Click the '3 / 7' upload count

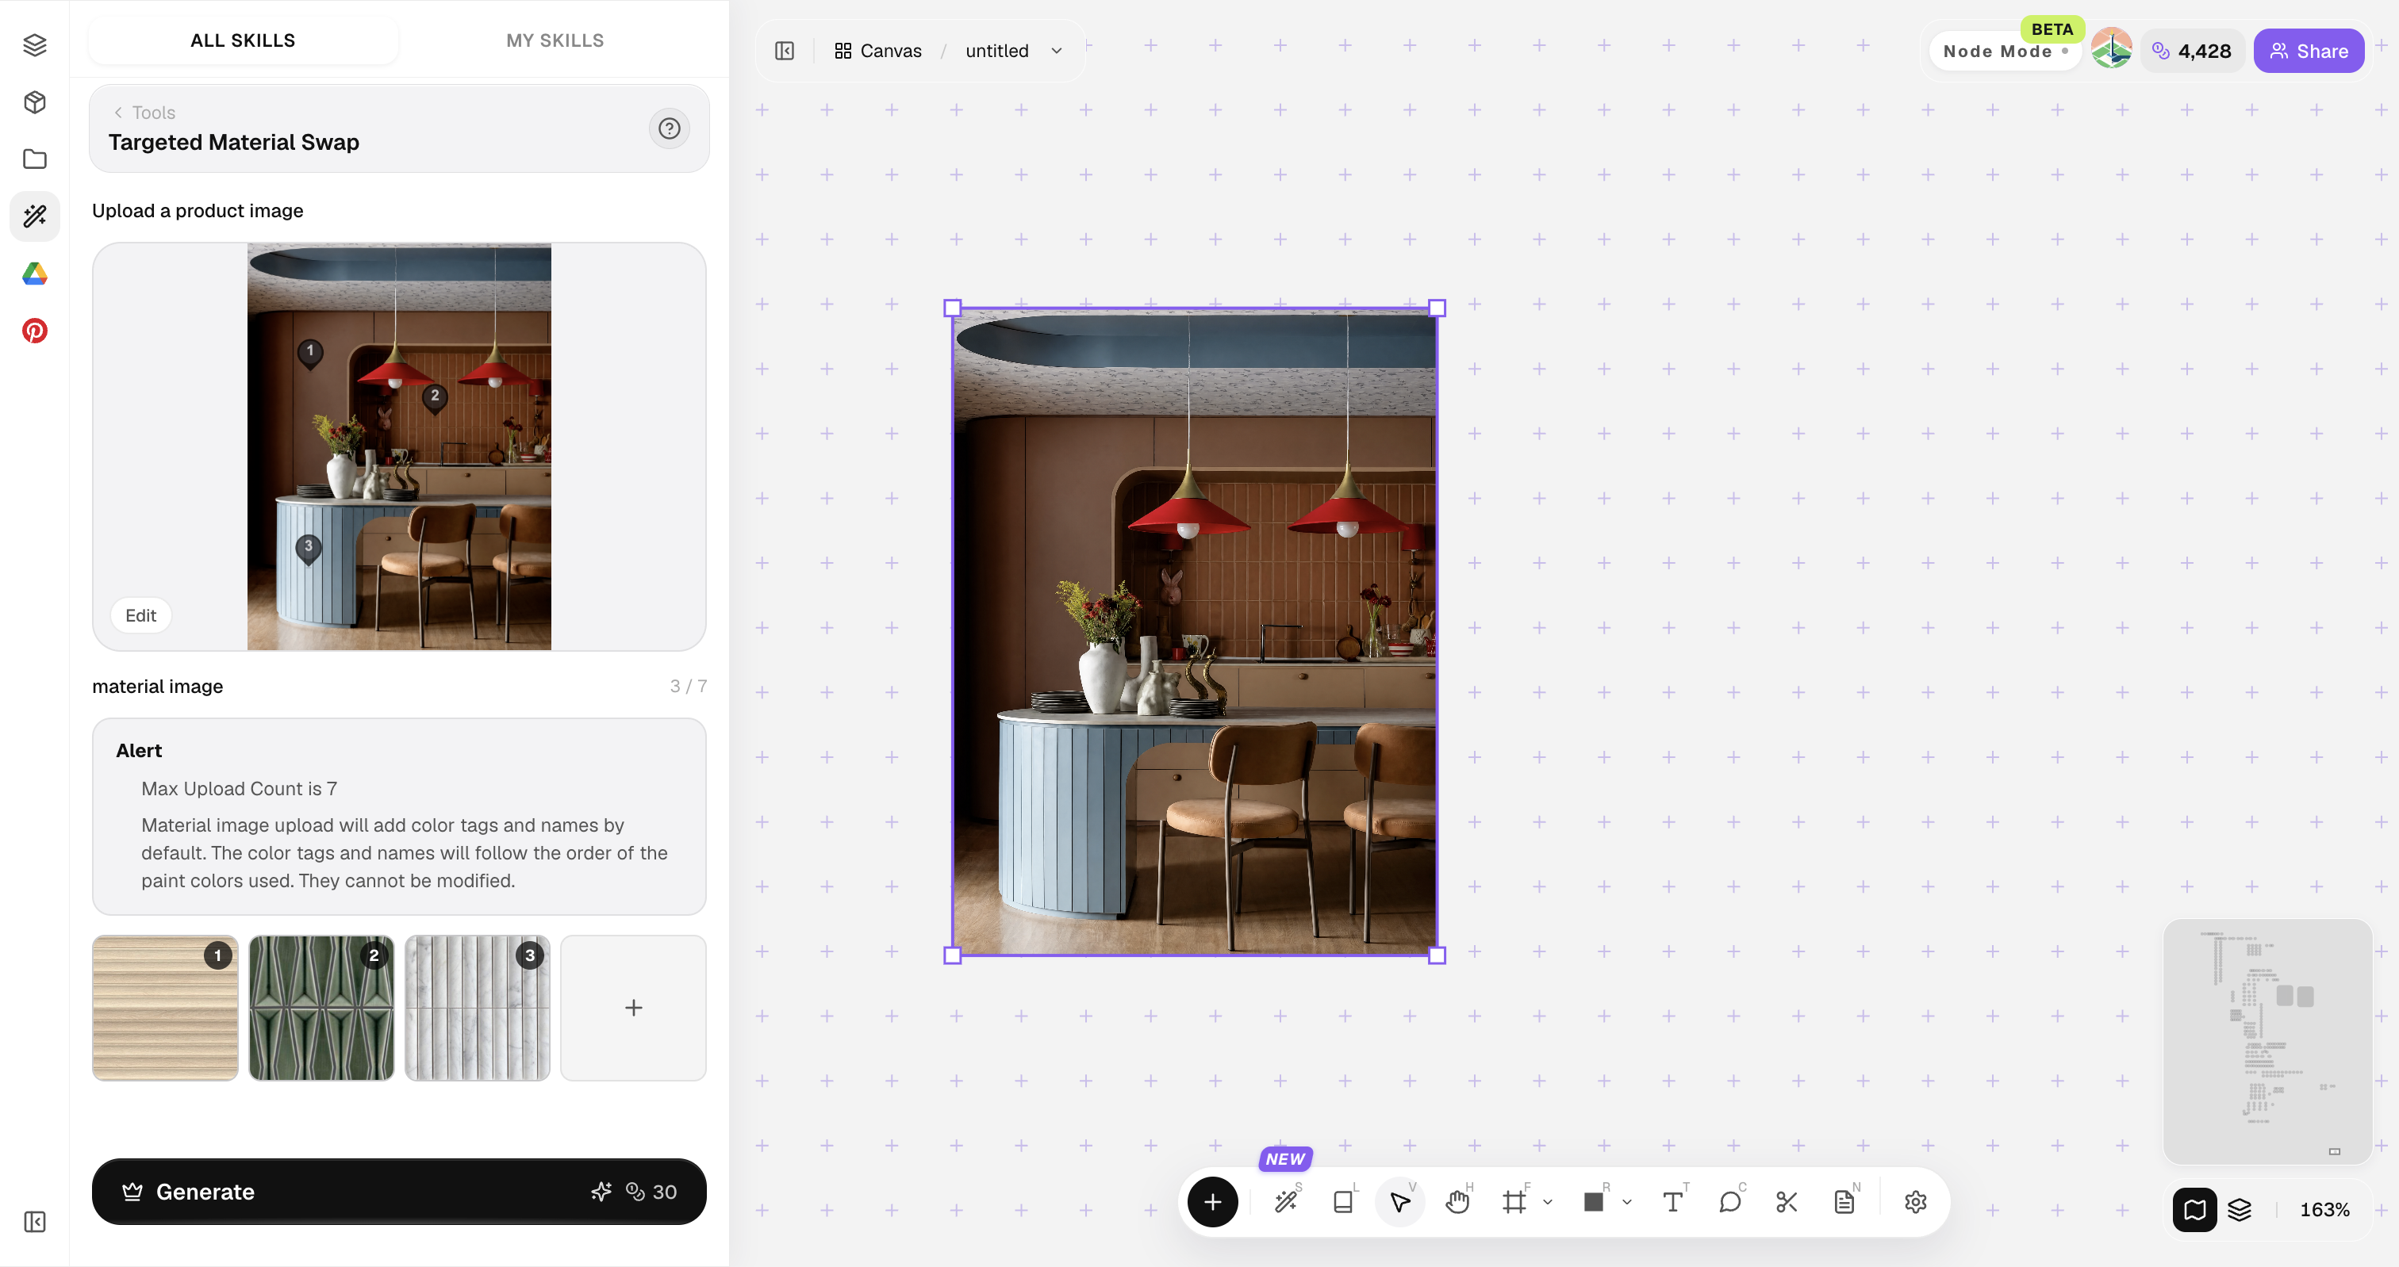tap(687, 686)
